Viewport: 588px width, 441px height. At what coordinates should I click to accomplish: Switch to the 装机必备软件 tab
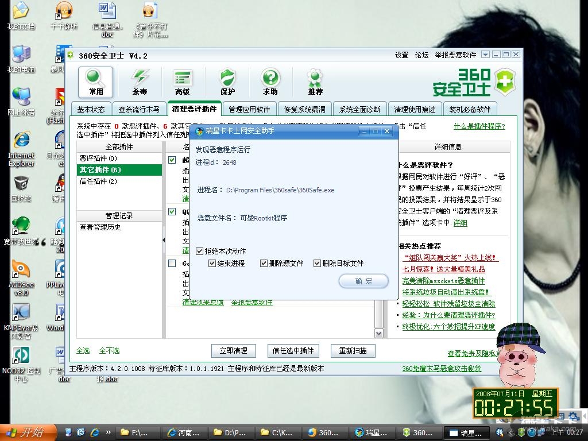470,109
